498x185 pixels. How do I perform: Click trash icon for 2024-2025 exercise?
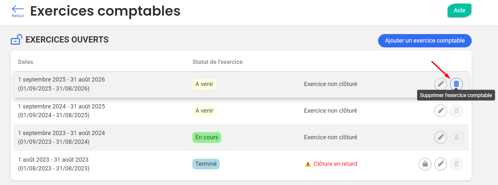click(x=456, y=111)
